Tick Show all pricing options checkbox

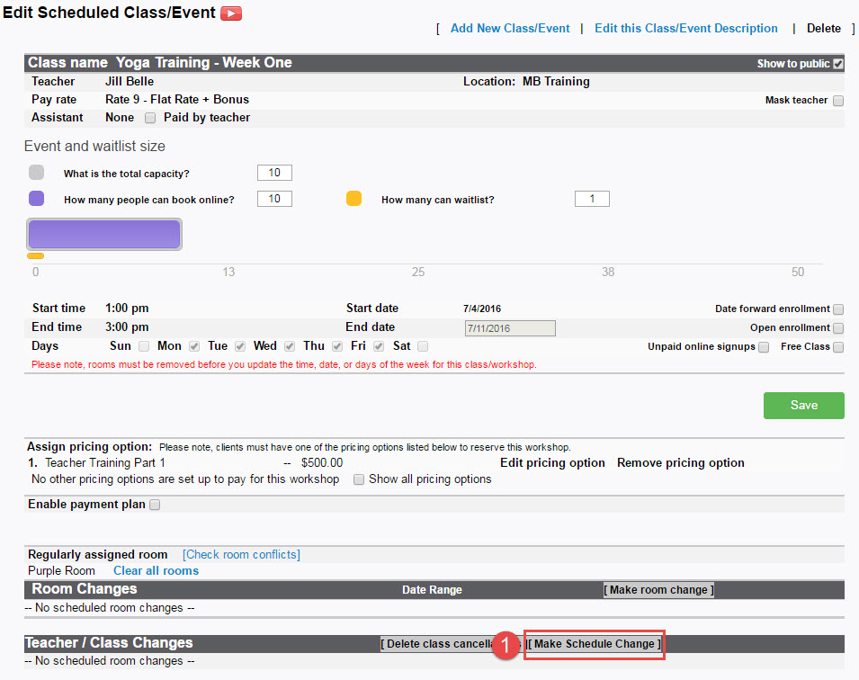(x=359, y=479)
